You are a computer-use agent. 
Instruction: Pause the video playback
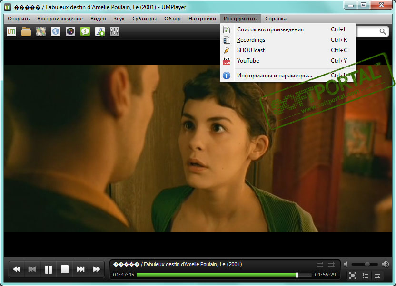[x=48, y=269]
